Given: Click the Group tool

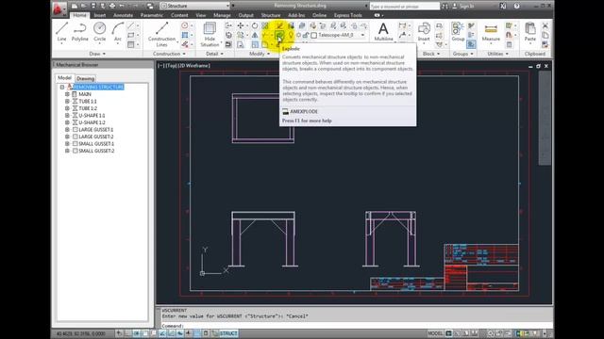Looking at the screenshot, I should (458, 32).
